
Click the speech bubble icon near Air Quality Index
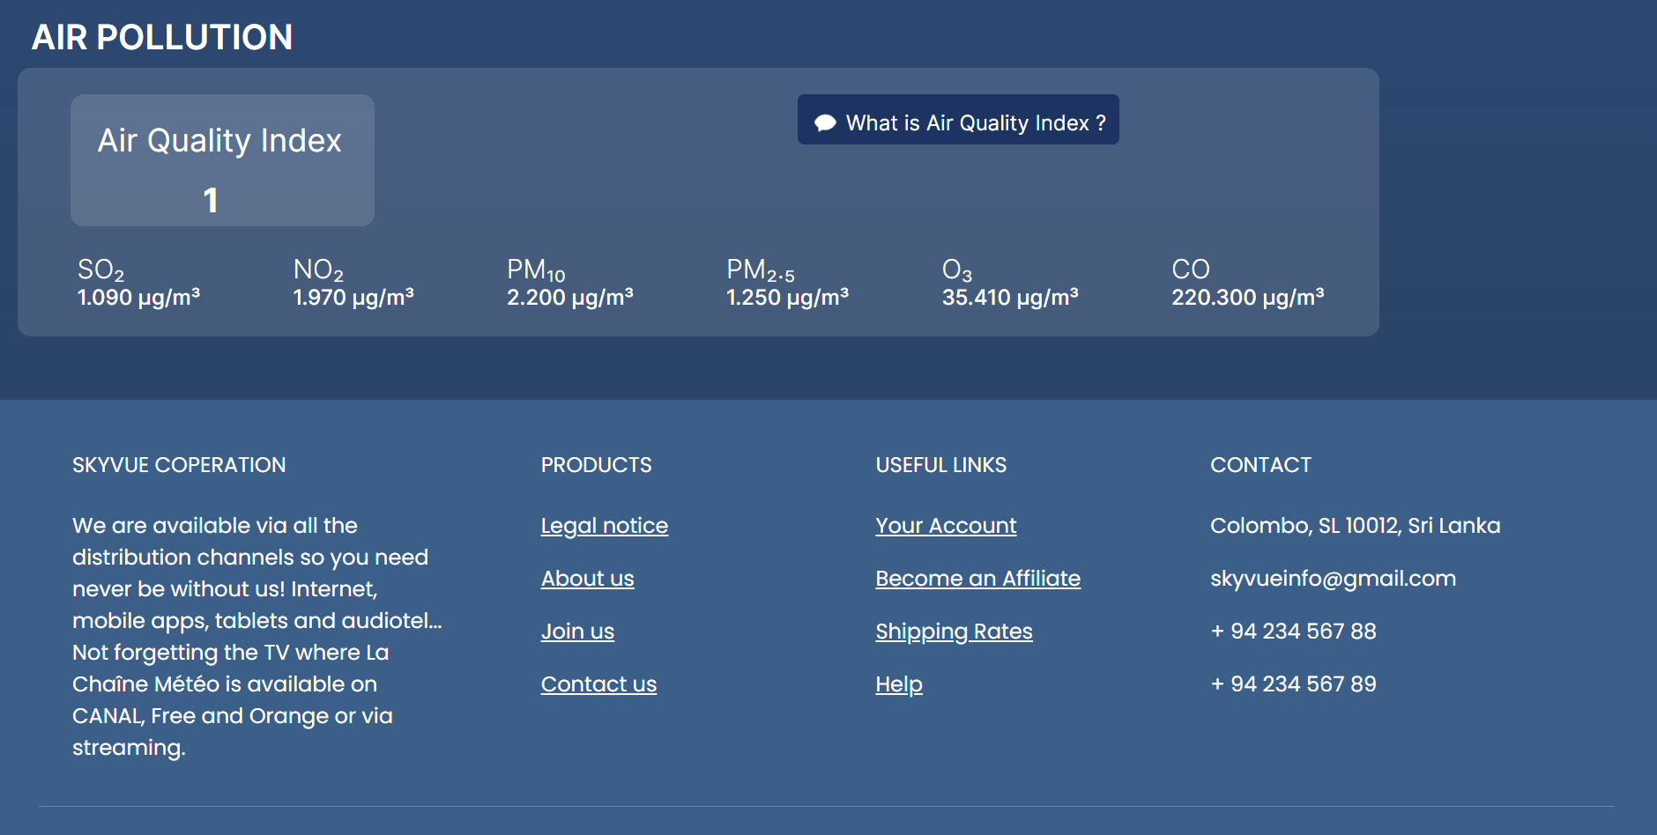[823, 122]
